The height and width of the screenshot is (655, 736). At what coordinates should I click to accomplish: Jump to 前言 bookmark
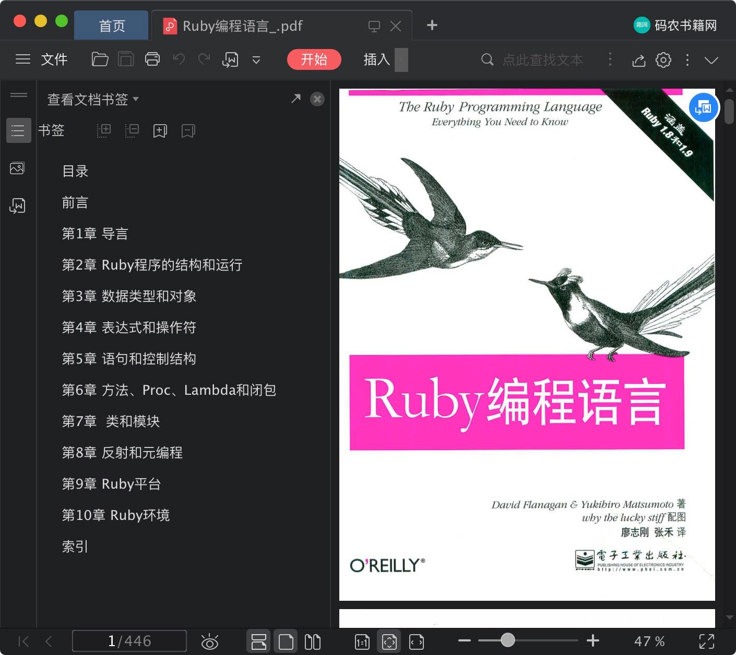click(75, 202)
